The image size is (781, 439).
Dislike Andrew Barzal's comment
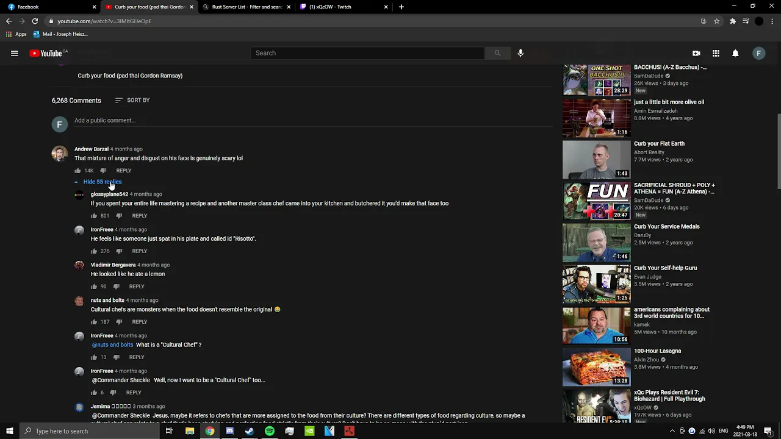tap(103, 171)
